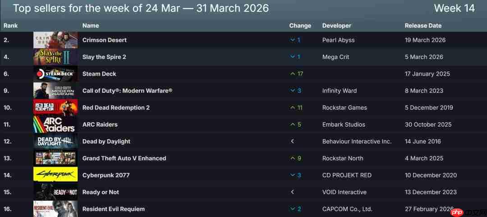Click the down-arrow change icon for Resident Evil Requiem
Viewport: 487px width, 217px height.
(292, 209)
